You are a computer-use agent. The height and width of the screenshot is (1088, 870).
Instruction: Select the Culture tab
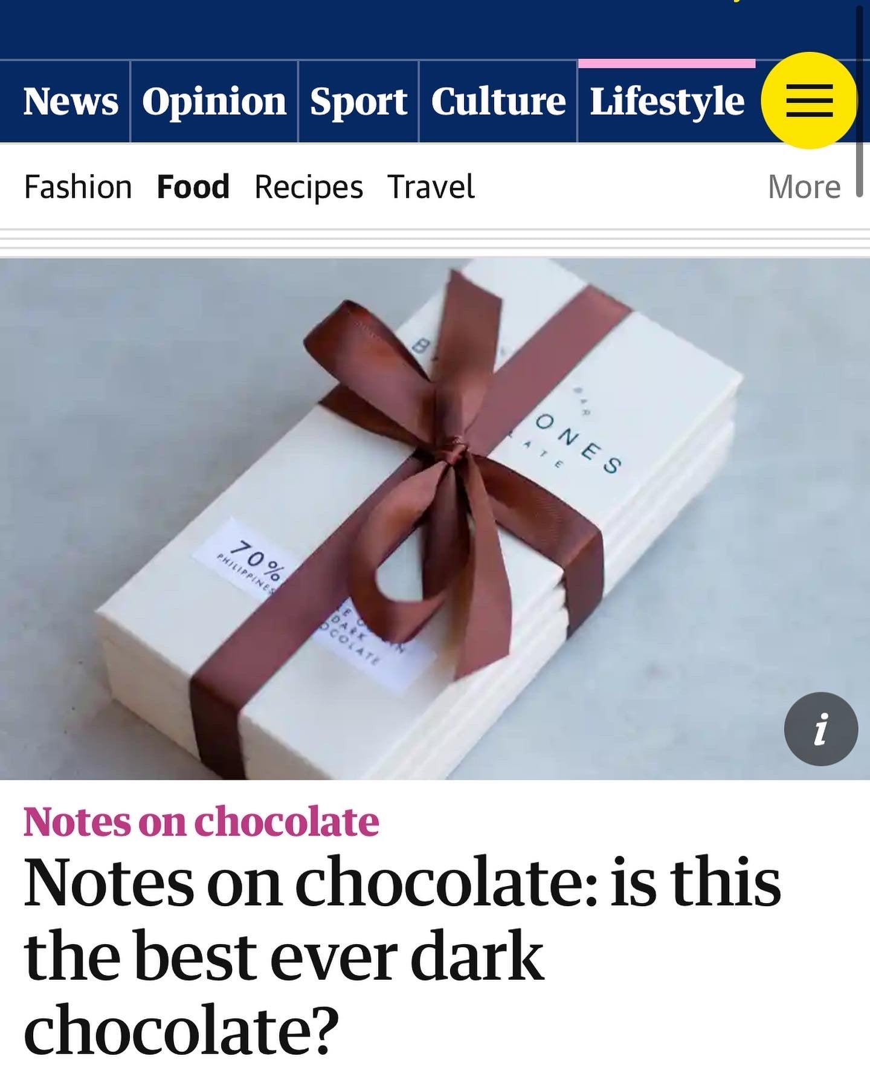click(x=498, y=101)
